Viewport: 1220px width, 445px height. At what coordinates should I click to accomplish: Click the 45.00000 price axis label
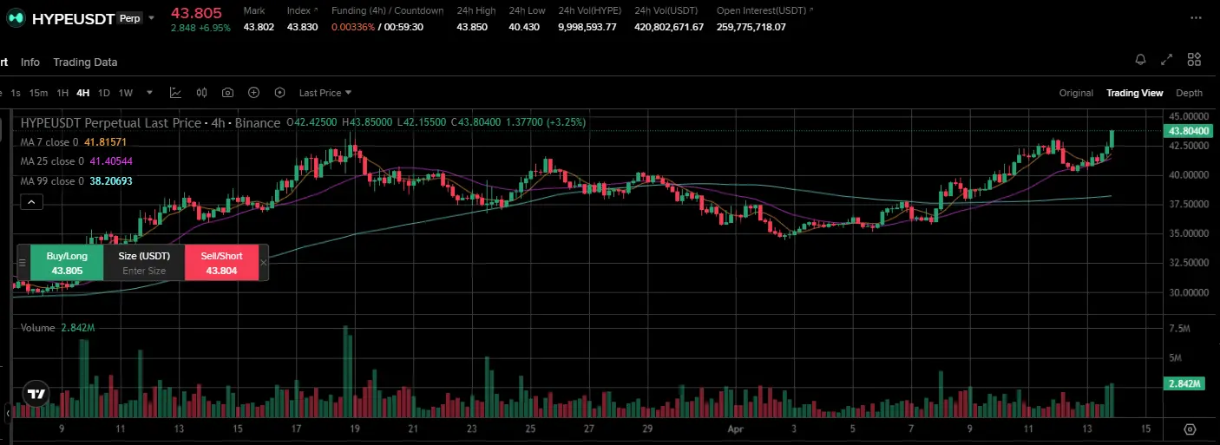(1189, 115)
